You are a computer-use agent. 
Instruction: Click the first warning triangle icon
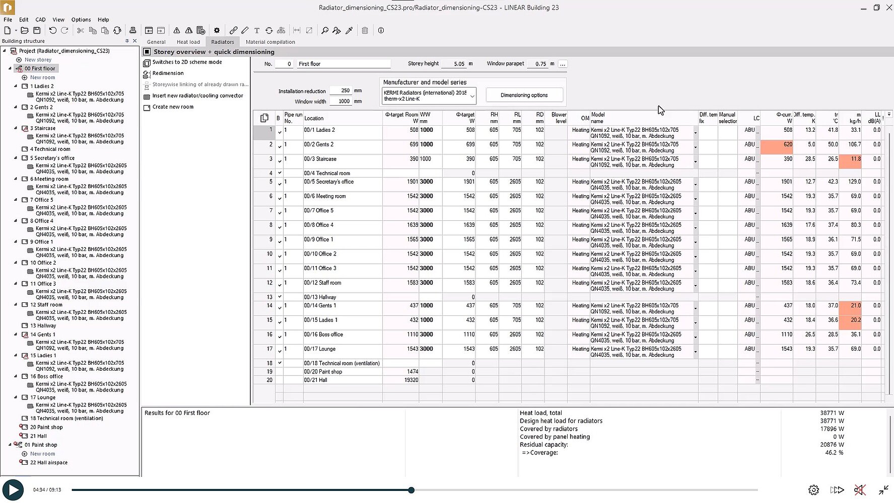pyautogui.click(x=177, y=31)
